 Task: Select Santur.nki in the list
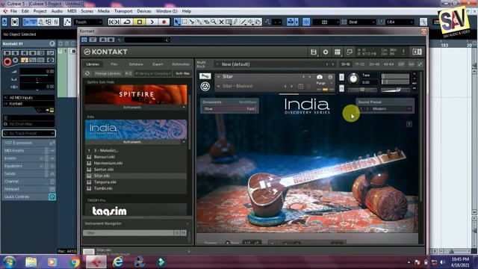[x=104, y=170]
